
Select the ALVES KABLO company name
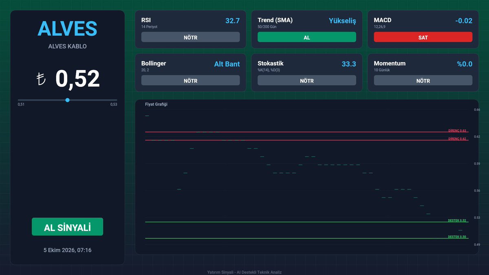click(67, 46)
